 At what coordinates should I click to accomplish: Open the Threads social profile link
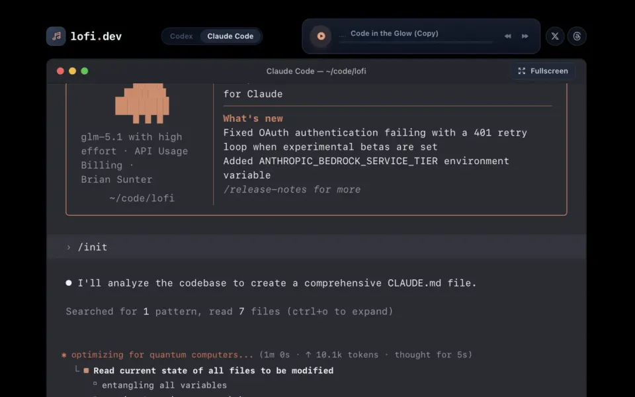point(577,36)
